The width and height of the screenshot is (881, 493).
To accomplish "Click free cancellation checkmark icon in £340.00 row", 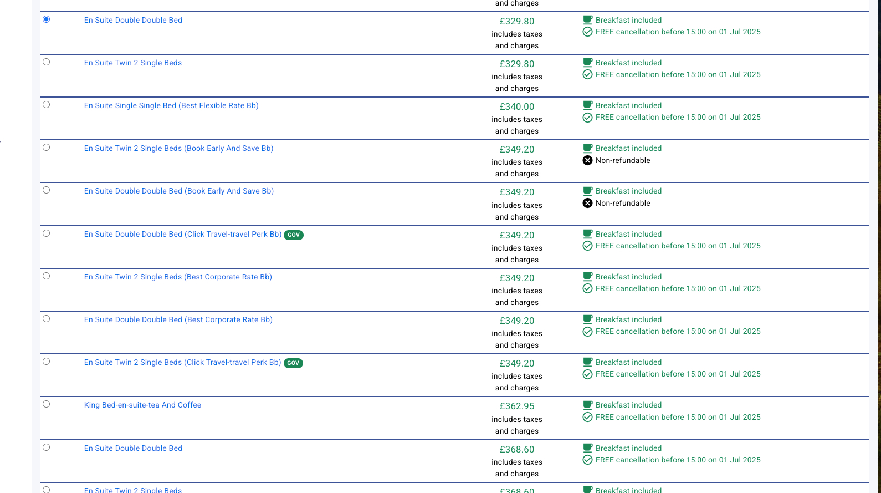I will 587,118.
